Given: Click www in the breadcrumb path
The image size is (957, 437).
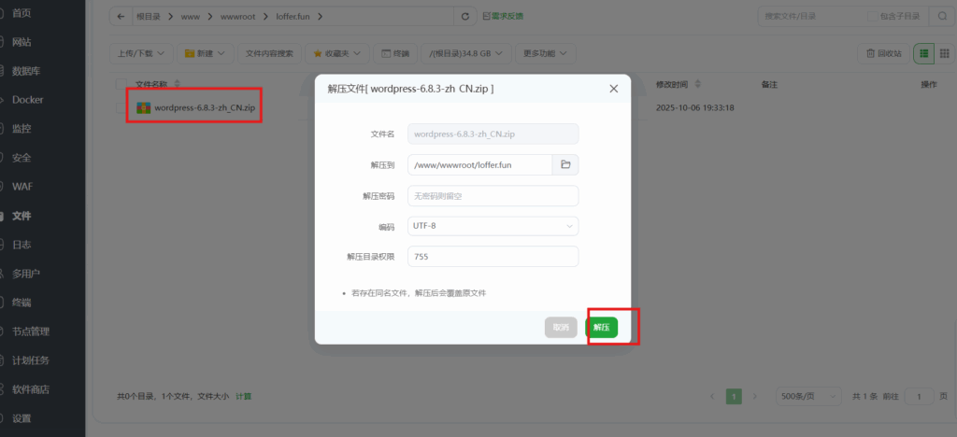Looking at the screenshot, I should [x=189, y=17].
